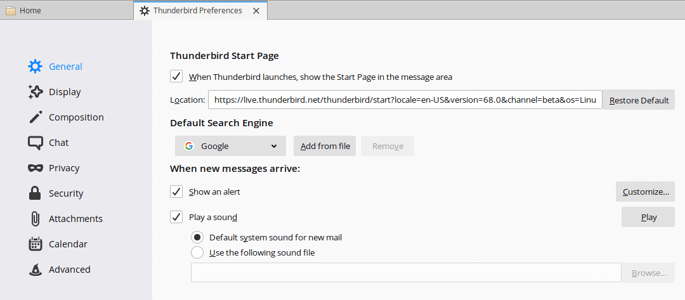The width and height of the screenshot is (685, 300).
Task: Open the Customize alert settings
Action: click(x=645, y=192)
